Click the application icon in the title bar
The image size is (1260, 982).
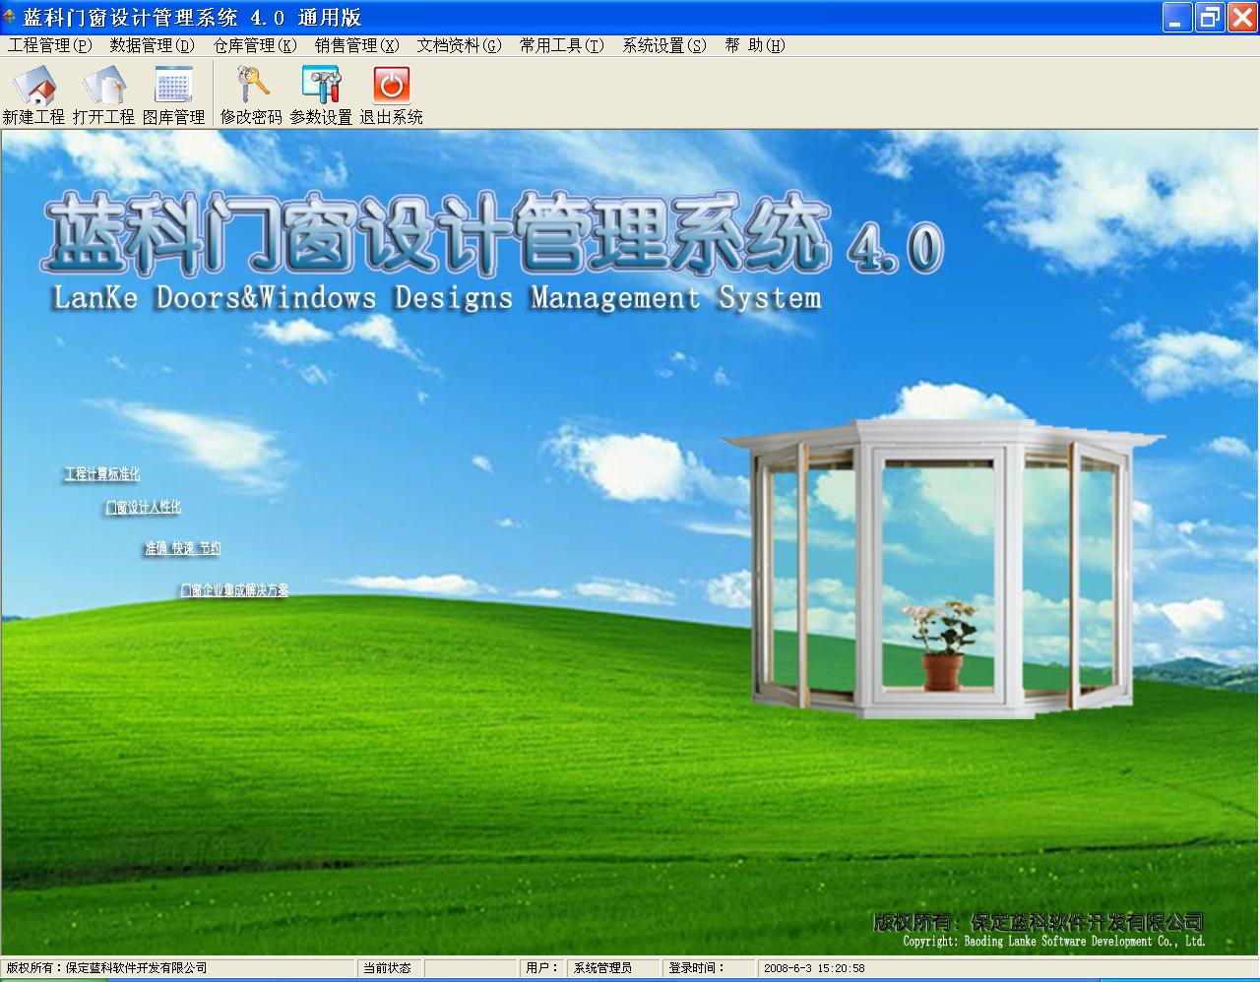(x=10, y=17)
